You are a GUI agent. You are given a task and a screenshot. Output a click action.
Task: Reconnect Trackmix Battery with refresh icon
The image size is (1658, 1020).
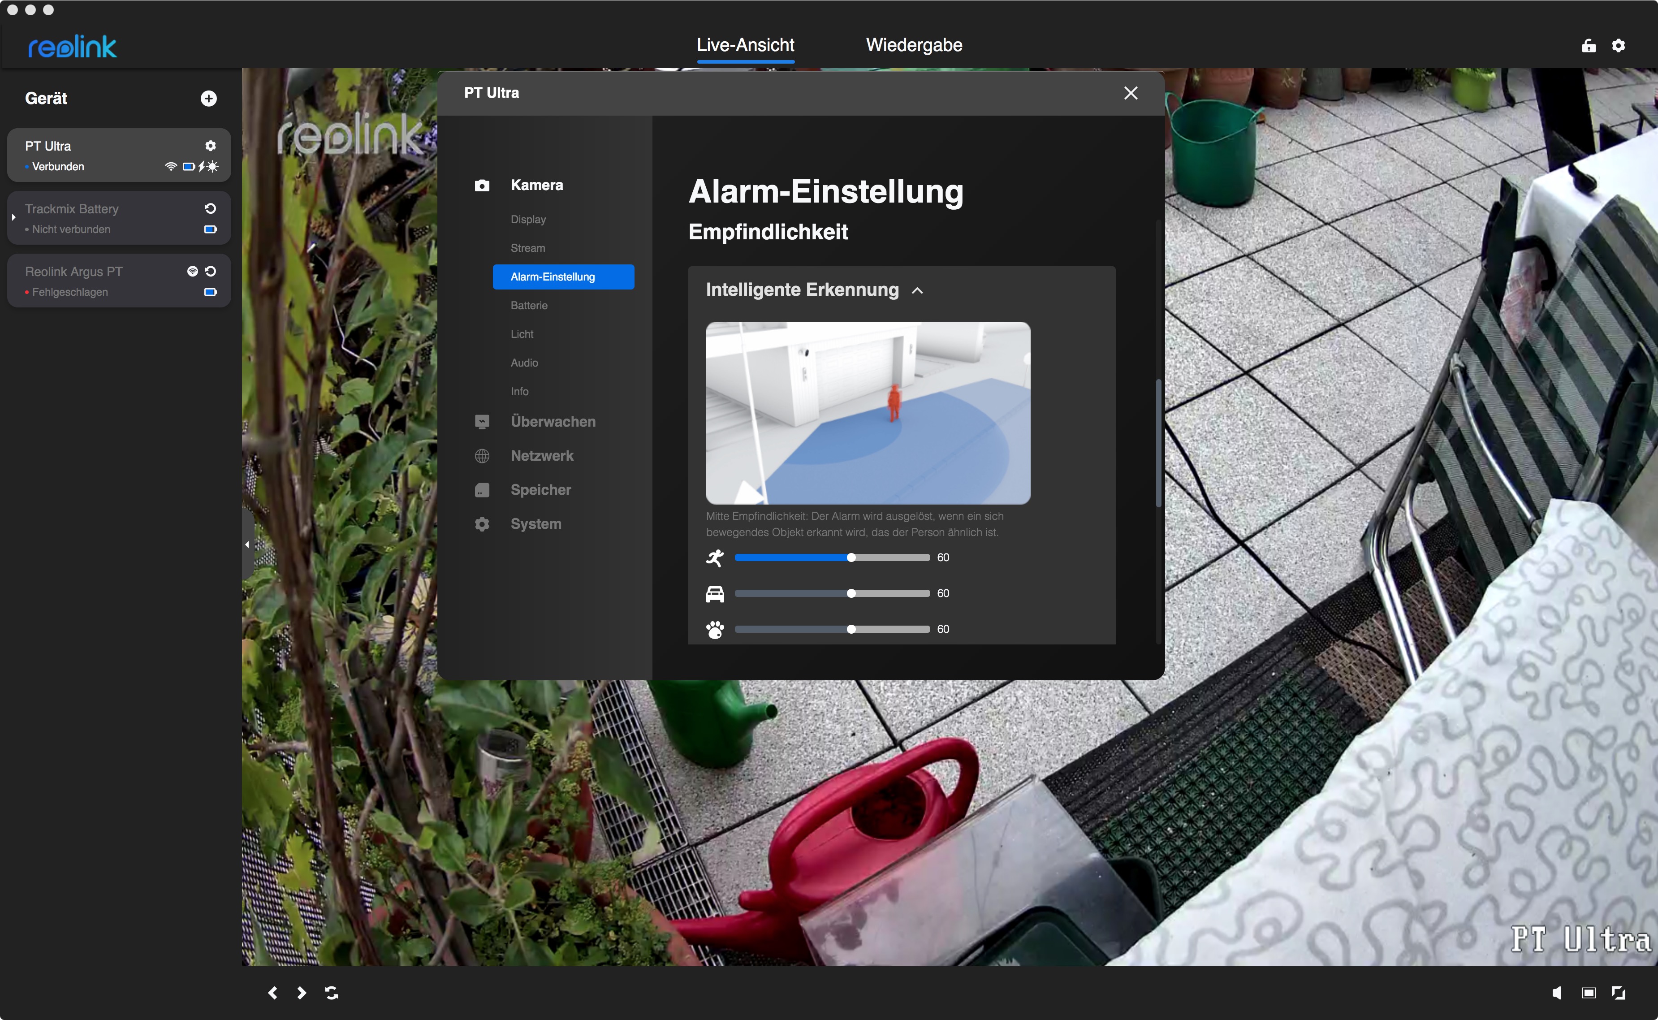211,208
